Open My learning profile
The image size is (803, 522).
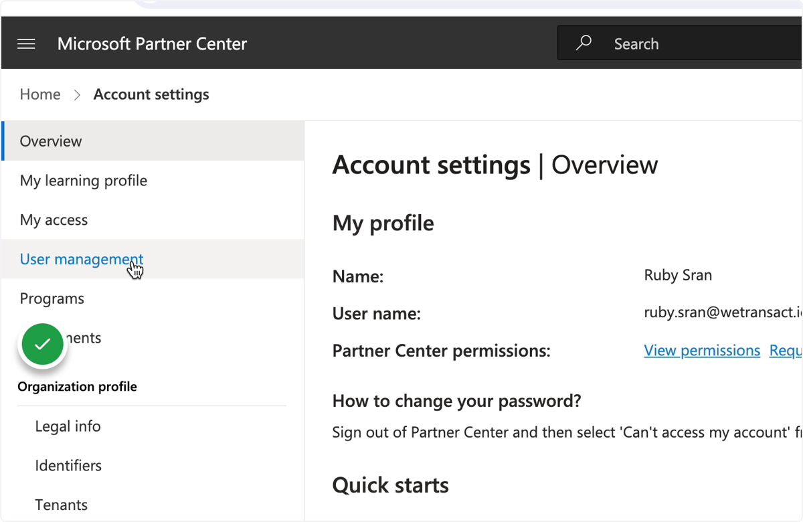(153, 181)
